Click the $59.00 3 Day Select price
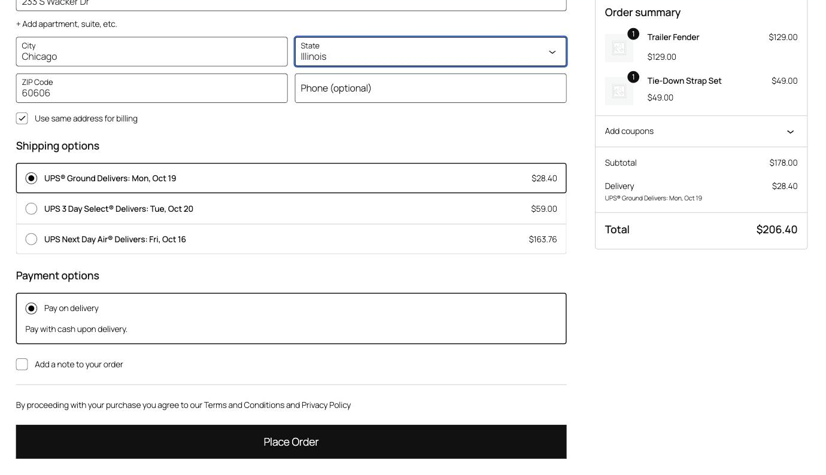 click(x=544, y=209)
